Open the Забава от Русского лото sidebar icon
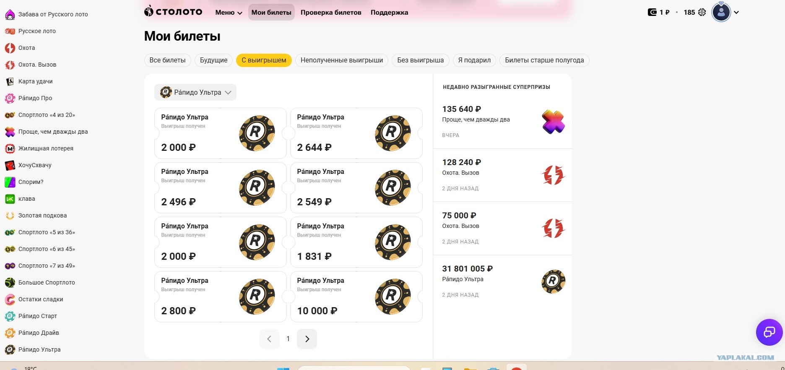Image resolution: width=785 pixels, height=370 pixels. [x=10, y=15]
